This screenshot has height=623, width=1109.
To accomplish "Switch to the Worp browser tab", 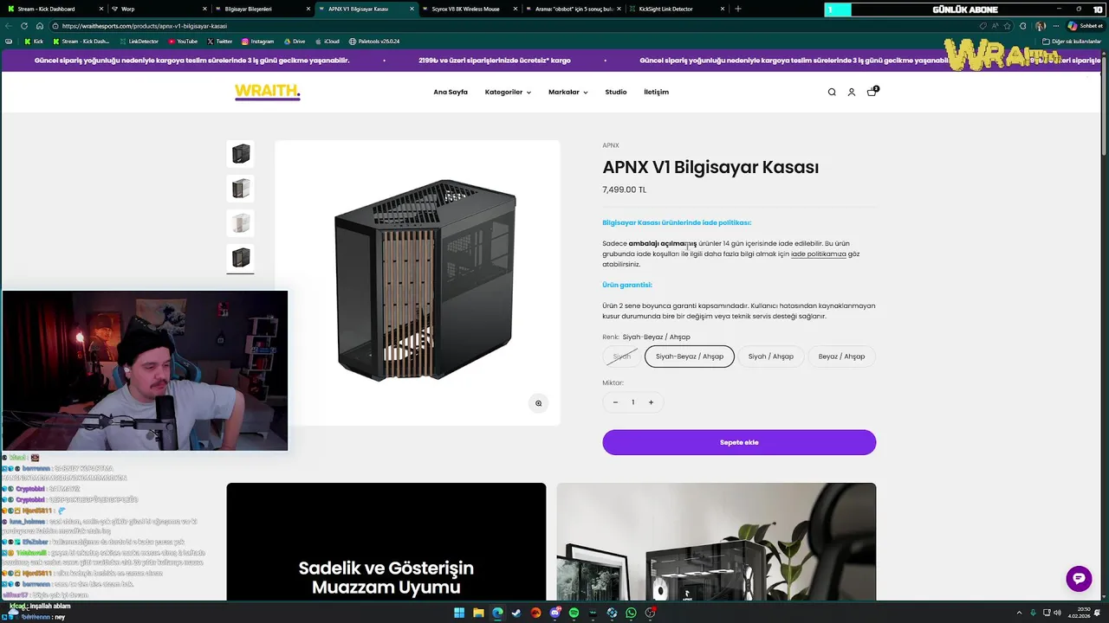I will (x=159, y=9).
